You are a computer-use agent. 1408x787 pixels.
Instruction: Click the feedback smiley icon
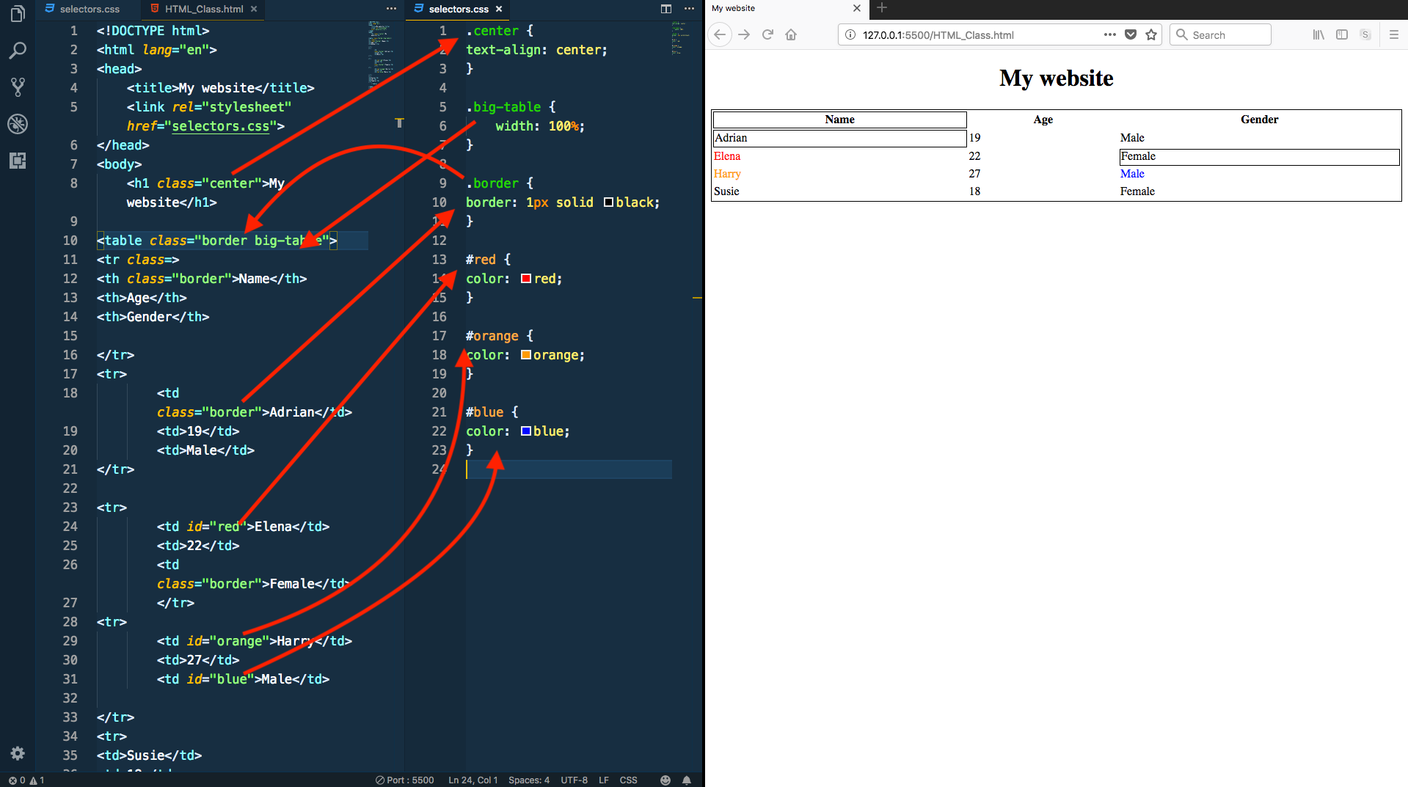[x=665, y=780]
